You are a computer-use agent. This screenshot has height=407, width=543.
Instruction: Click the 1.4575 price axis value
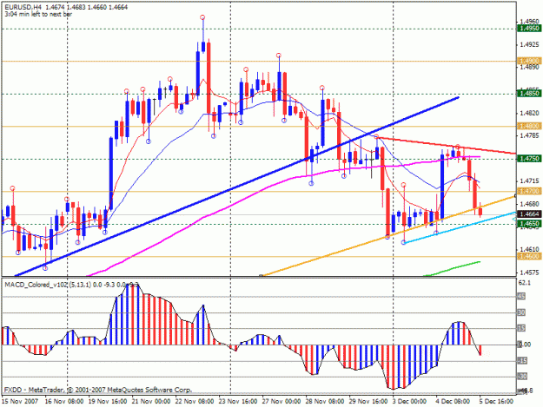point(527,272)
